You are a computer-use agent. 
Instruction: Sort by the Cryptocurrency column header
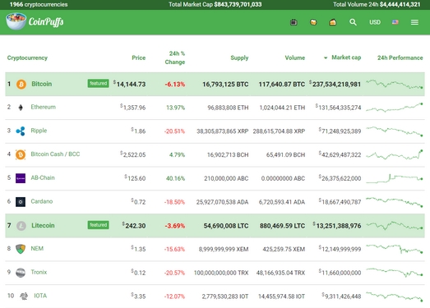[x=27, y=57]
